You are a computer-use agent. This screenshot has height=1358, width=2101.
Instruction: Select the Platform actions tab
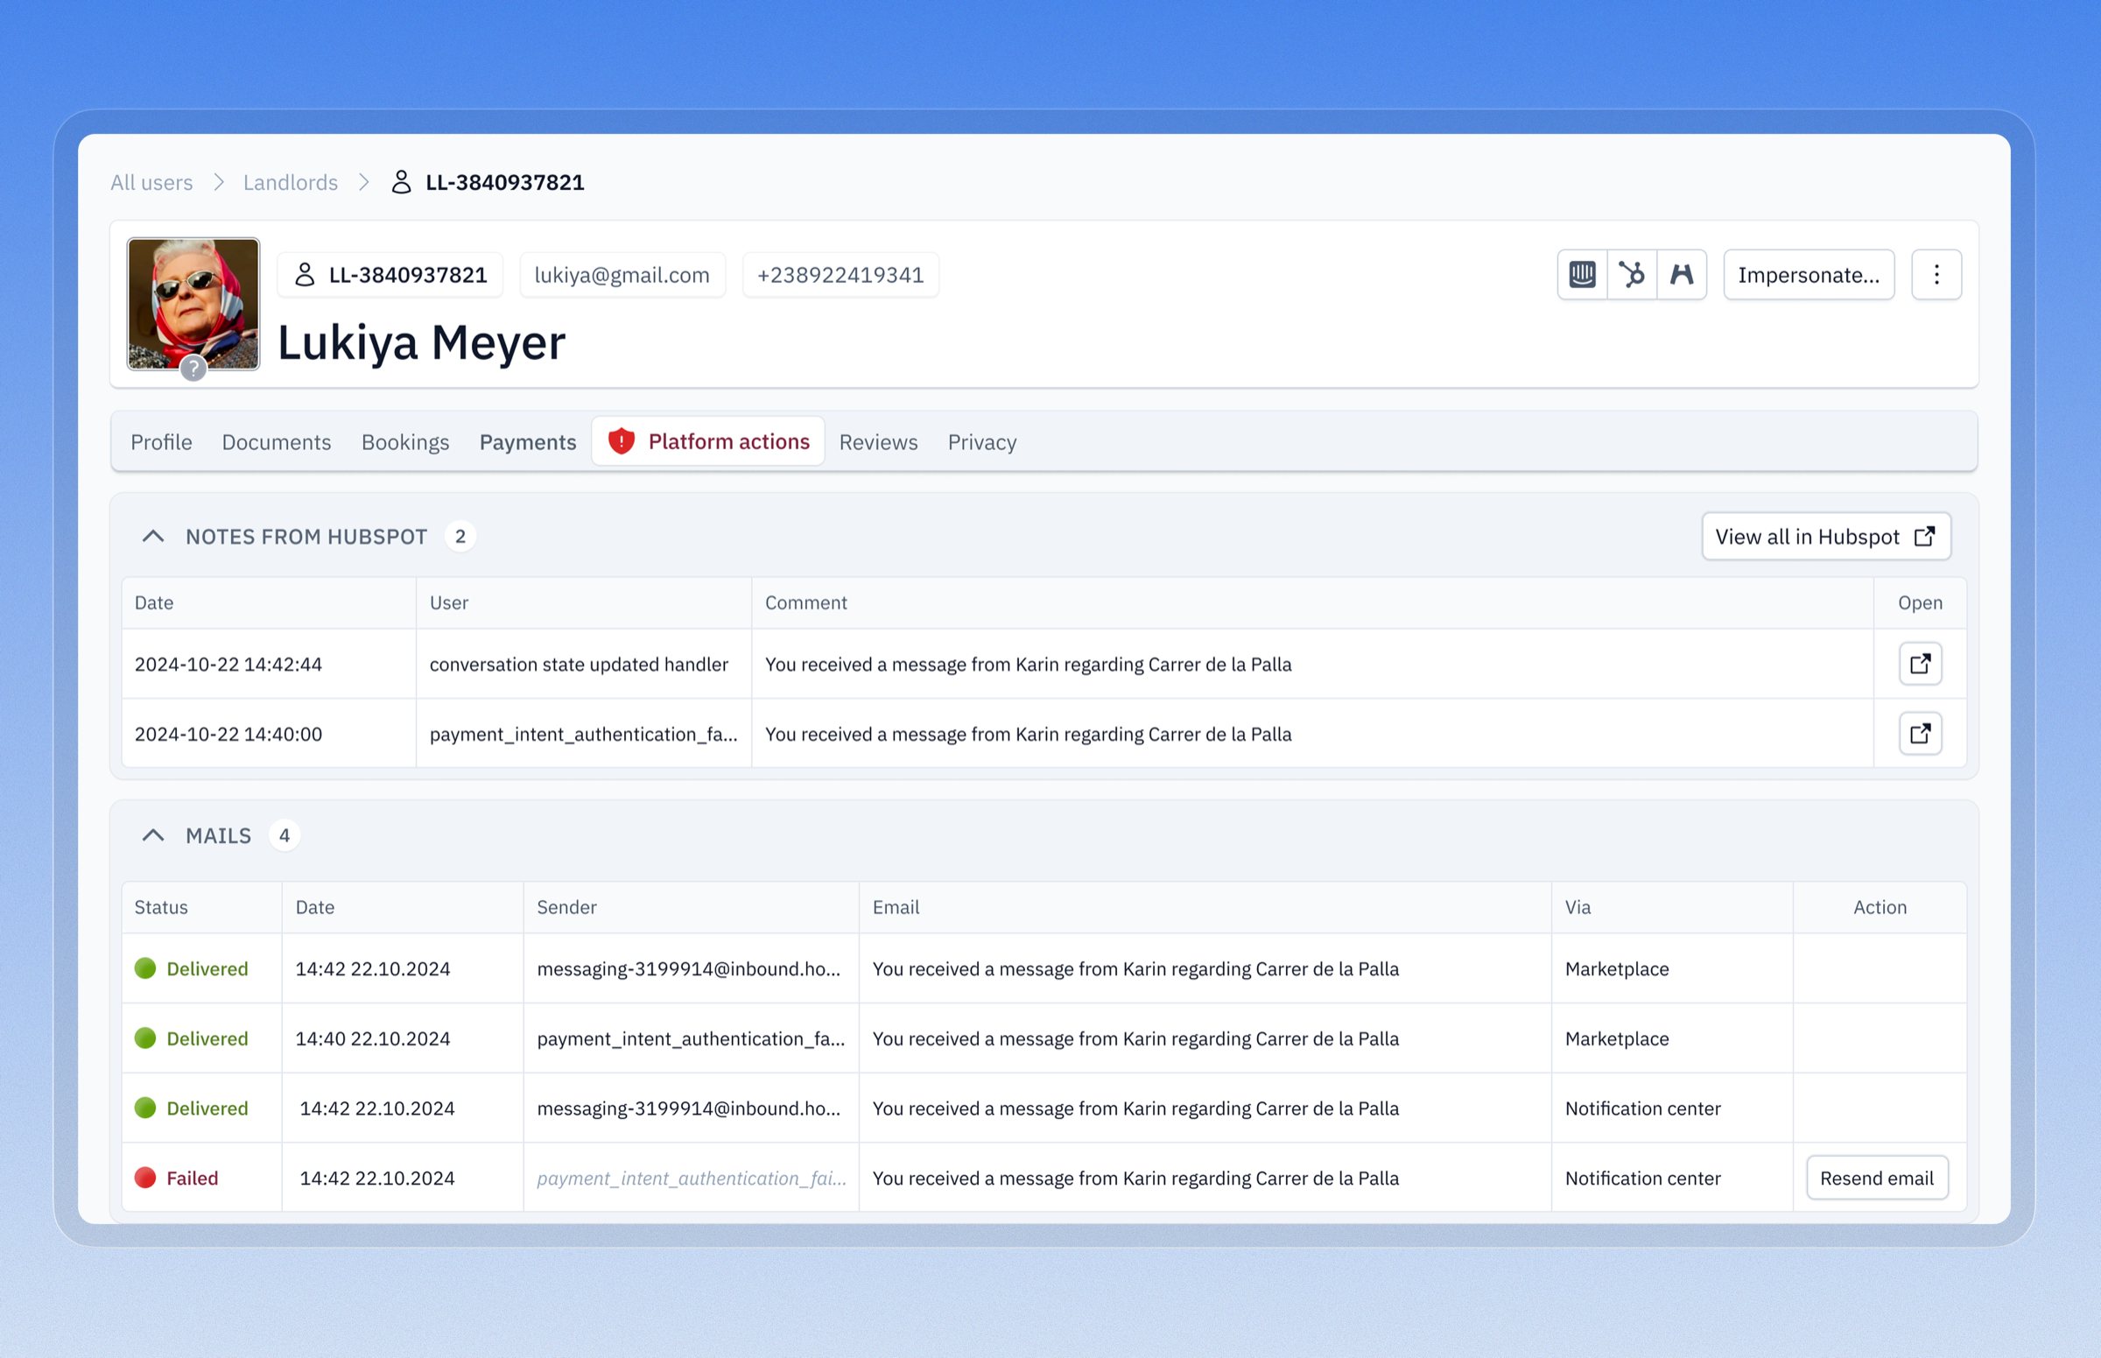708,441
